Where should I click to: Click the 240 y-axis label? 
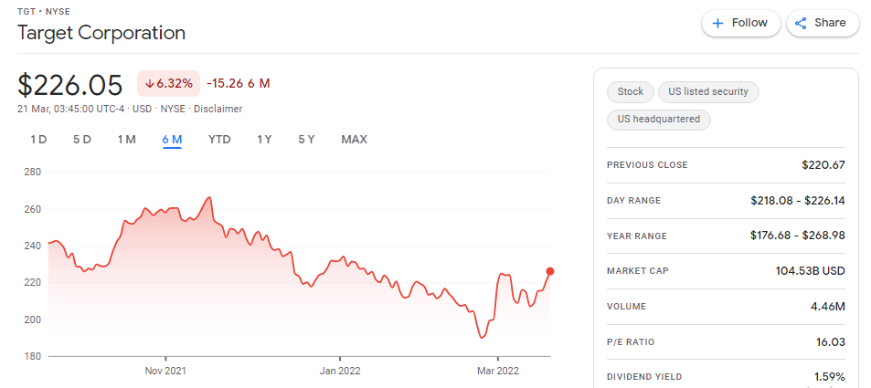[33, 246]
